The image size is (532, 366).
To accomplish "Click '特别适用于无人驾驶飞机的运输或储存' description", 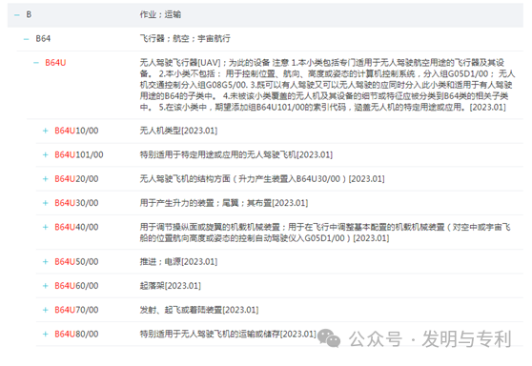I will coord(228,334).
